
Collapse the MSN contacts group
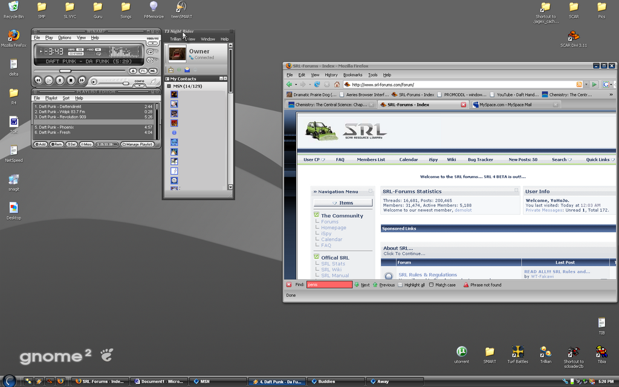[169, 86]
